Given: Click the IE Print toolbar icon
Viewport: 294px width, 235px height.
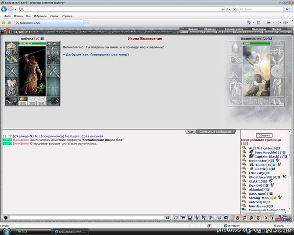Looking at the screenshot, I should point(269,23).
